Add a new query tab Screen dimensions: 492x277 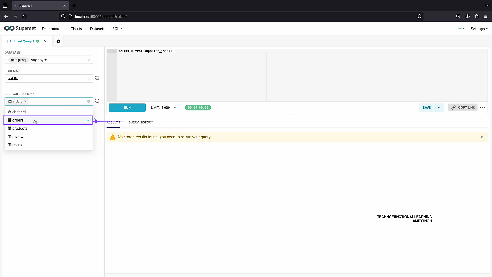point(58,41)
